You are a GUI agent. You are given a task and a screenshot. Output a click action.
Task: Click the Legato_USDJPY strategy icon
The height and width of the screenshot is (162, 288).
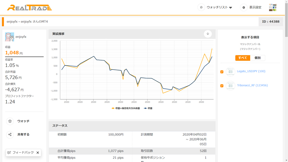click(230, 71)
